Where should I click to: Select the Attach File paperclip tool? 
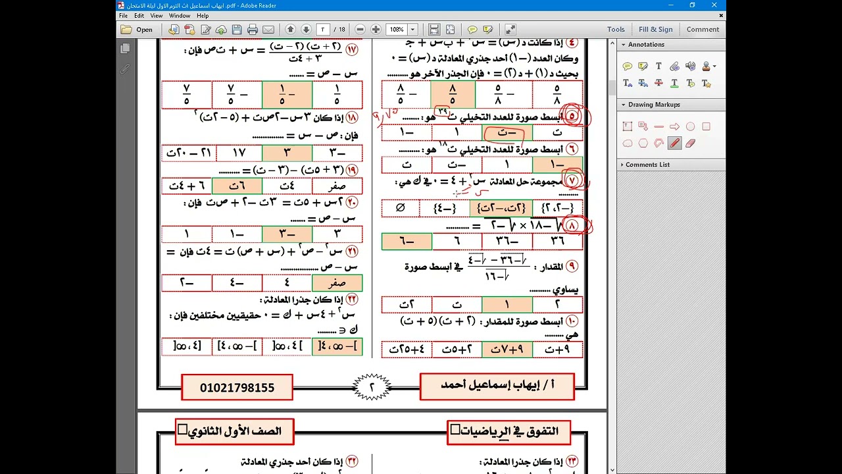click(x=674, y=66)
